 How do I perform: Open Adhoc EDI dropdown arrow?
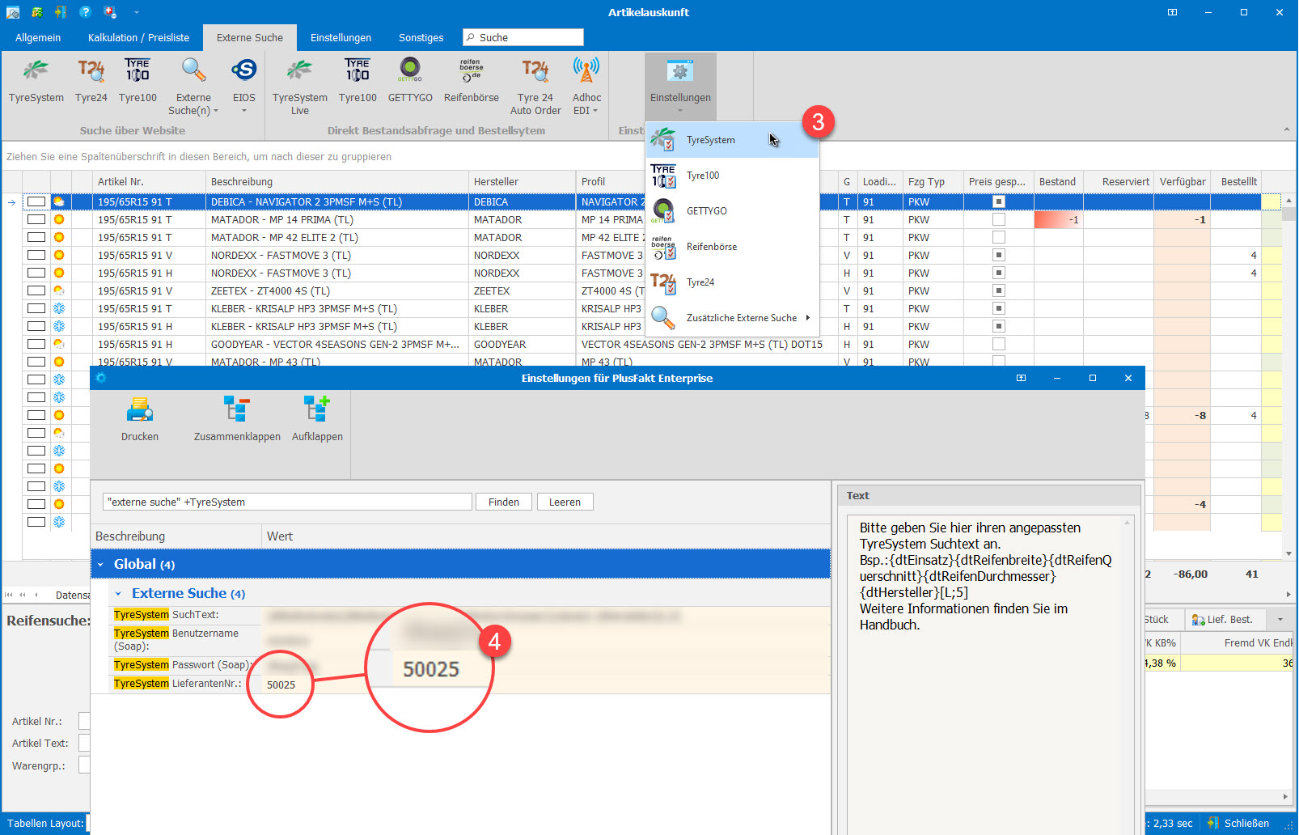point(595,111)
